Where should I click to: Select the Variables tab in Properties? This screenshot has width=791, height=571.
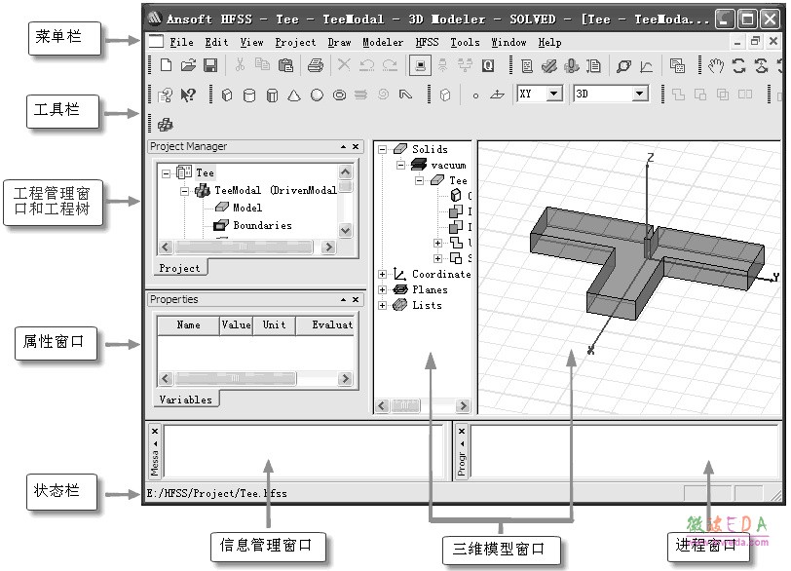[186, 399]
